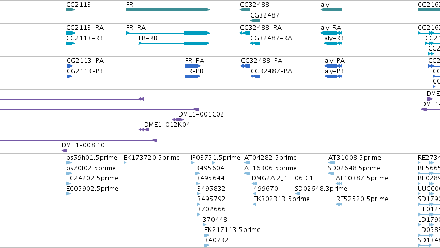Select the 3702666 EST entry
The width and height of the screenshot is (440, 248).
(199, 214)
